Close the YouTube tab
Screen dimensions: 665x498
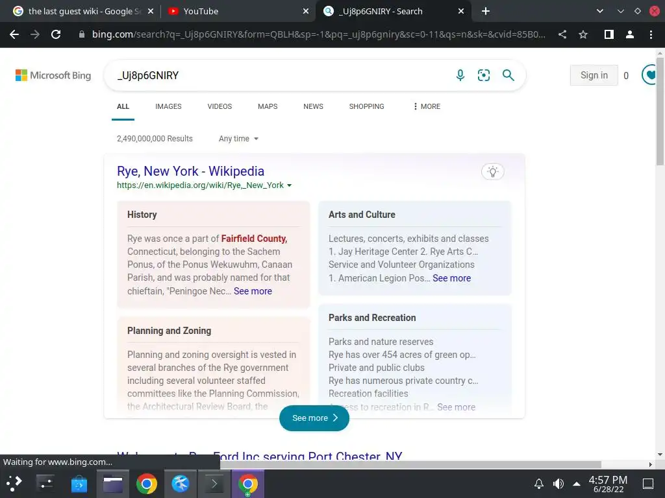click(x=305, y=11)
